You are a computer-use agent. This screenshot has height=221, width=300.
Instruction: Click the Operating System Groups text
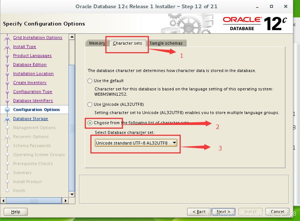(x=39, y=155)
